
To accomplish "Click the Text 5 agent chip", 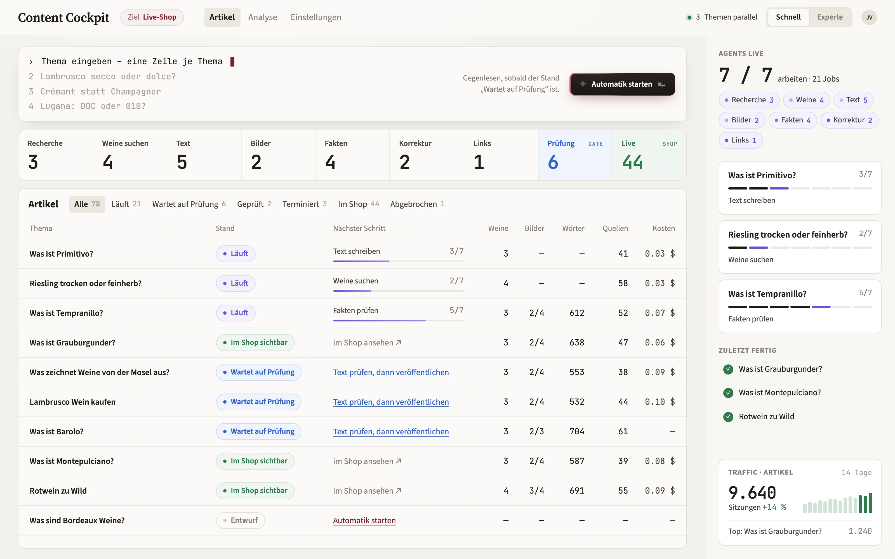I will 853,100.
